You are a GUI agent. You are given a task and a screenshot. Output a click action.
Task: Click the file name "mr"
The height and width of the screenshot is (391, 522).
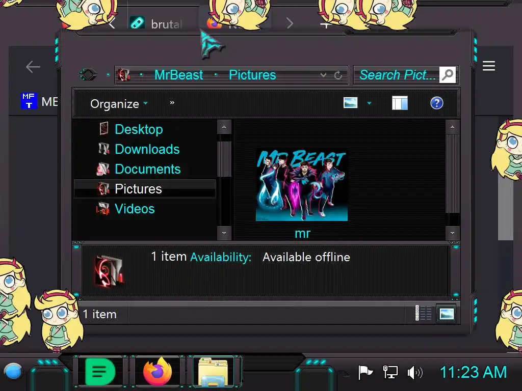click(x=302, y=233)
